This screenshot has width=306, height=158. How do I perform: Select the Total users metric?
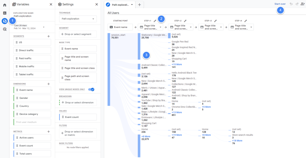(32, 154)
